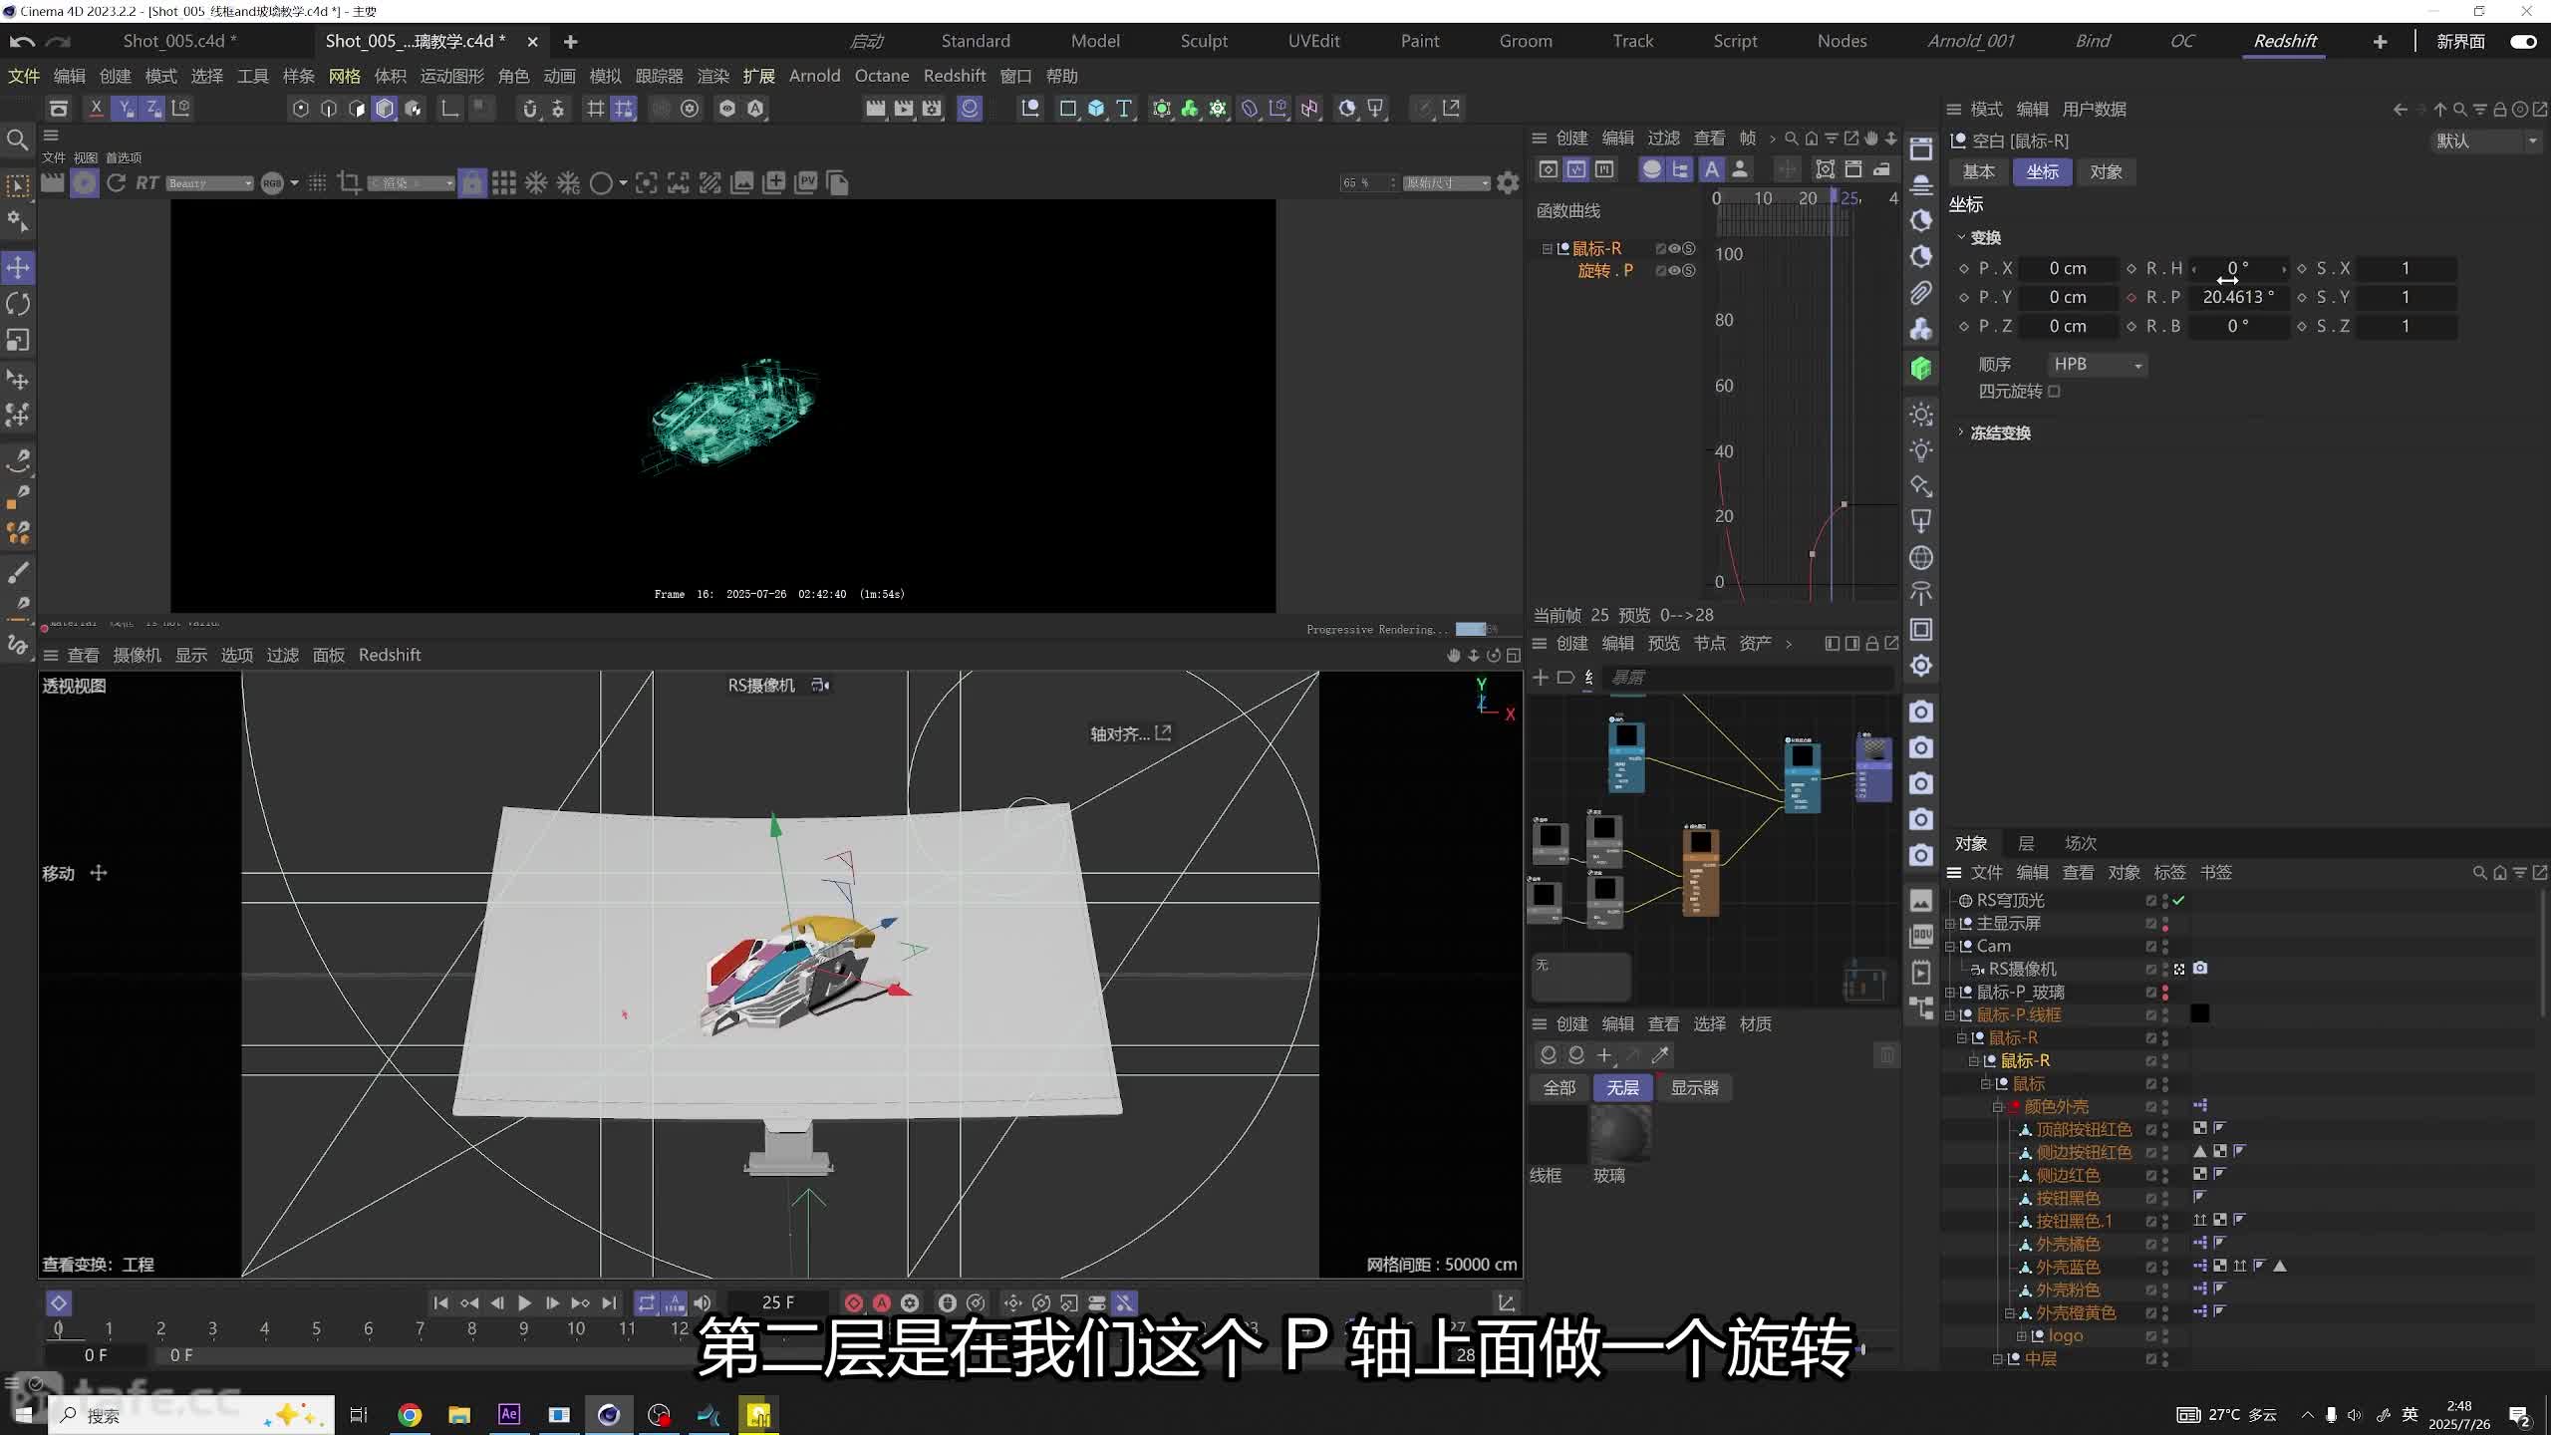Viewport: 2551px width, 1435px height.
Task: Click the material eyedropper icon
Action: pyautogui.click(x=1660, y=1055)
